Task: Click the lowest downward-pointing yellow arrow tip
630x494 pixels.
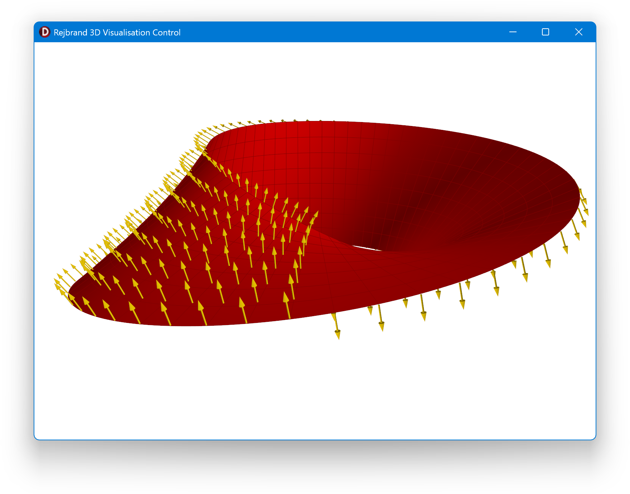Action: tap(338, 336)
